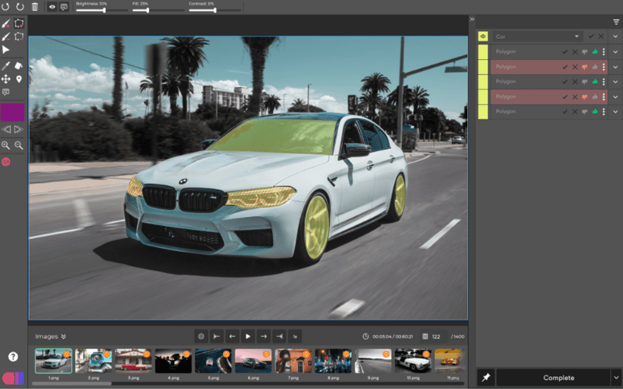Open three-dot menu on fifth Polygon
623x389 pixels.
(x=604, y=112)
